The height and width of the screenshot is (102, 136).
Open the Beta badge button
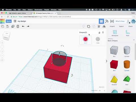tap(9, 21)
